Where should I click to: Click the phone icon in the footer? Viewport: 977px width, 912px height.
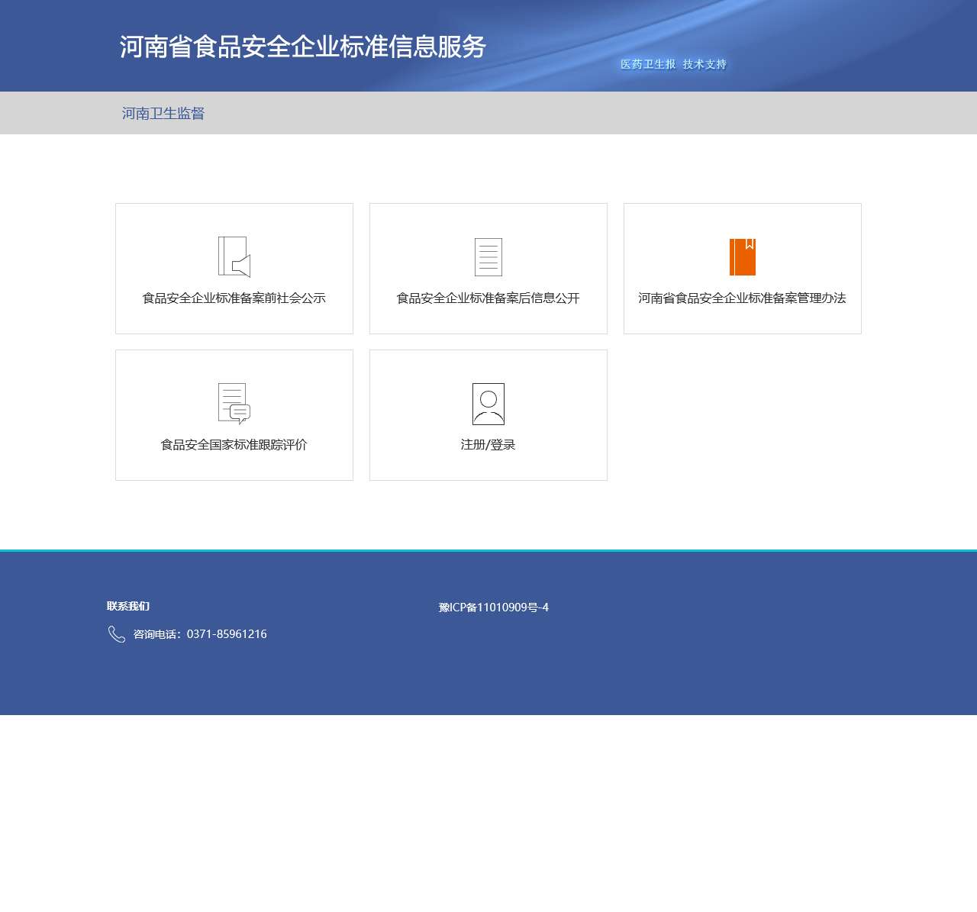[117, 634]
